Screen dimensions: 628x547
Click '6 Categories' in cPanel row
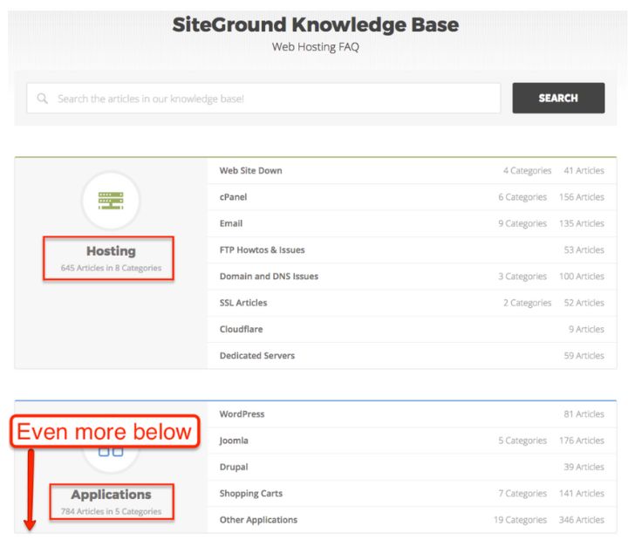click(x=522, y=197)
